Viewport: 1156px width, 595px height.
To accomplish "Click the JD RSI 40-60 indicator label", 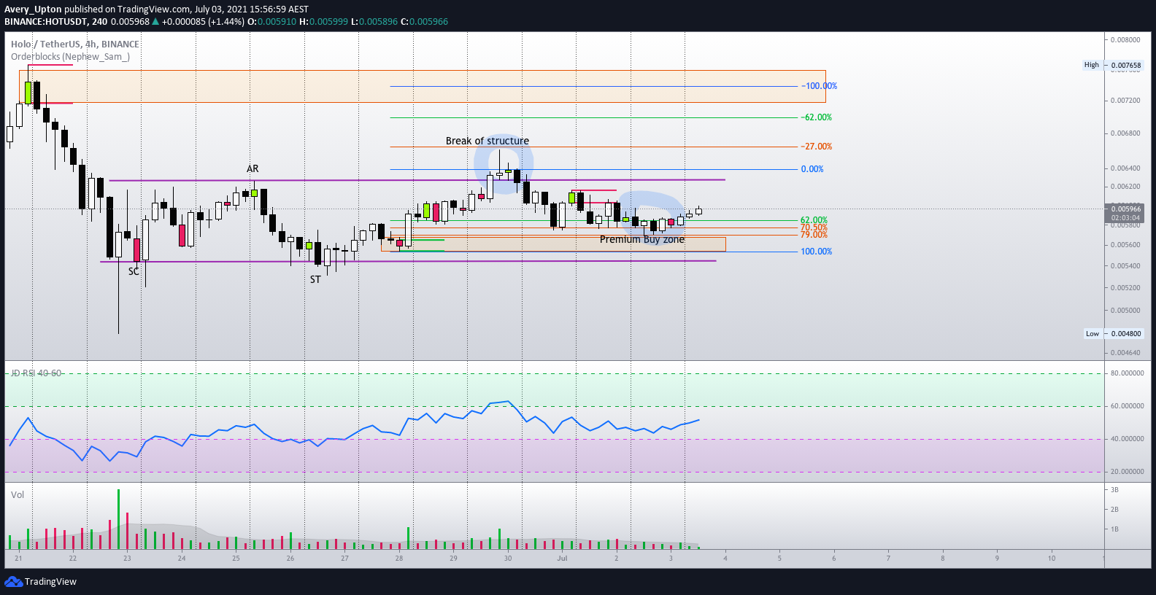I will click(x=36, y=373).
